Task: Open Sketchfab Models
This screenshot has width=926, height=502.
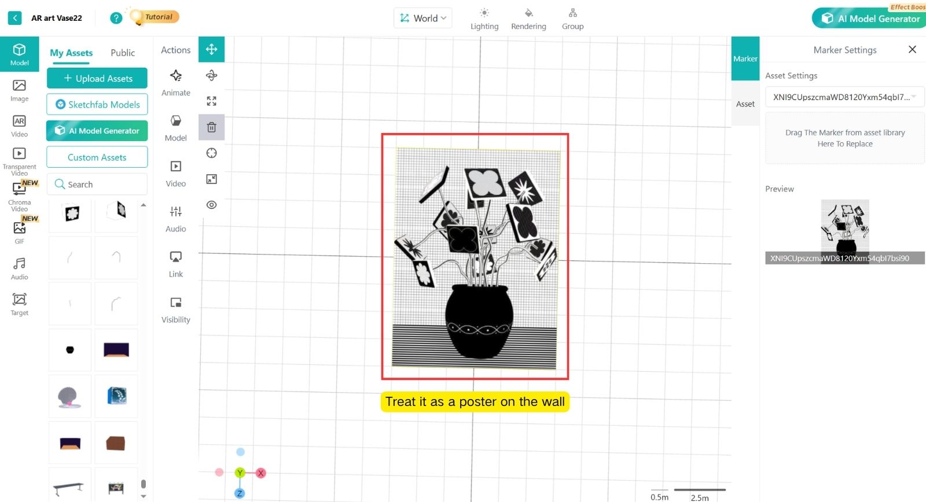Action: pos(97,105)
